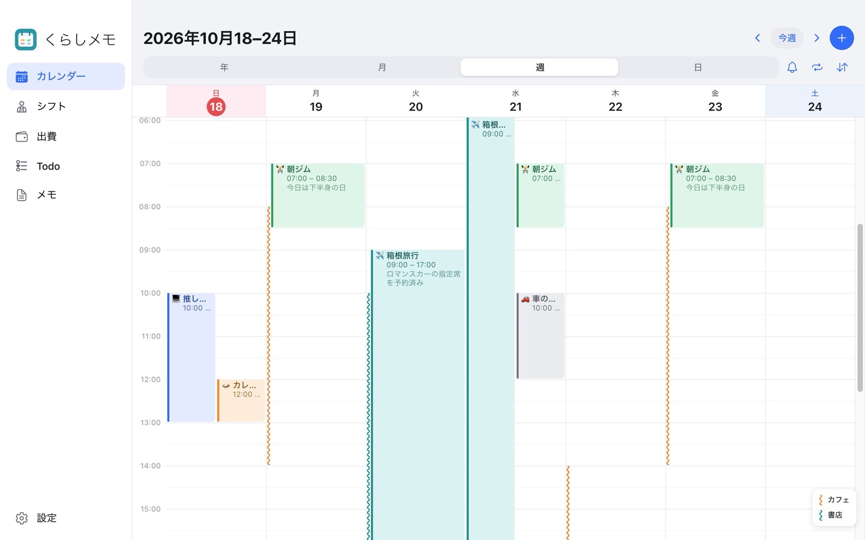The width and height of the screenshot is (865, 540).
Task: Open Sunday's カレ… event at 12:00
Action: pos(241,401)
